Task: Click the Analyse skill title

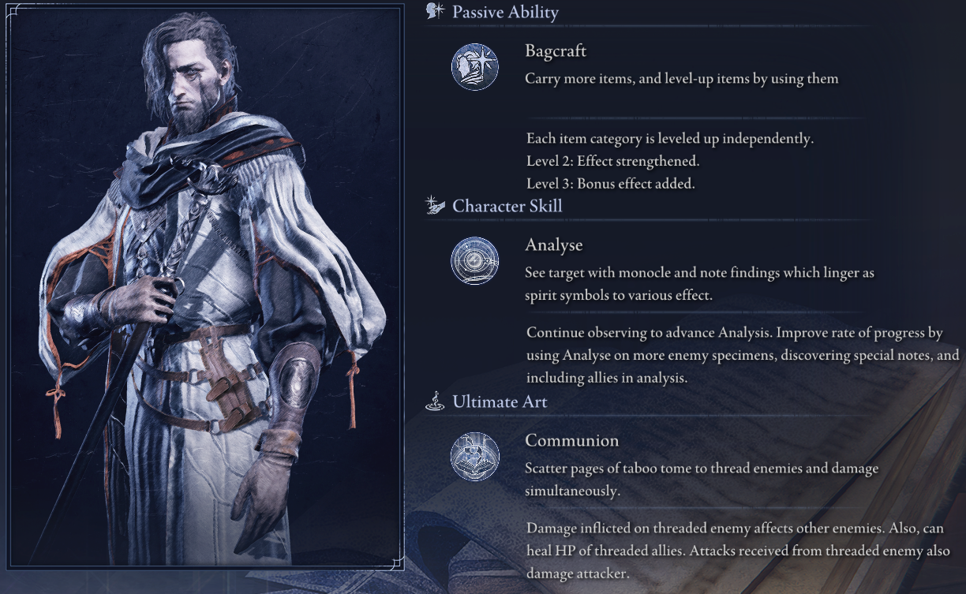Action: pos(554,245)
